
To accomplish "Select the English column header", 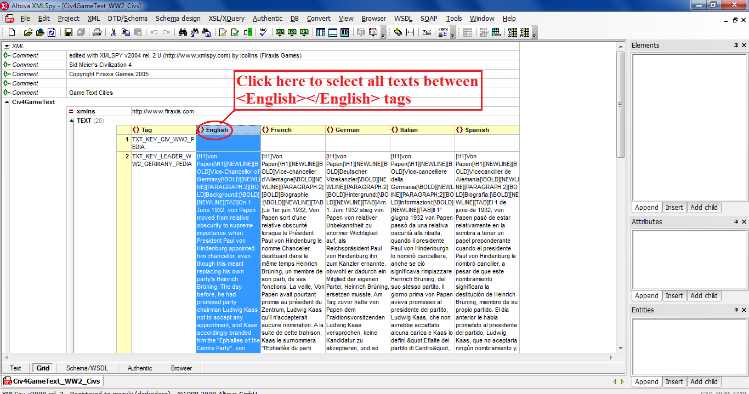I will tap(228, 130).
